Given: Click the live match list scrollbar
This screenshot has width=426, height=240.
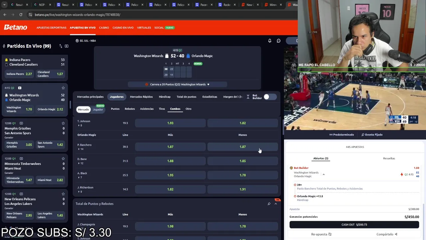Looking at the screenshot, I should click(70, 104).
